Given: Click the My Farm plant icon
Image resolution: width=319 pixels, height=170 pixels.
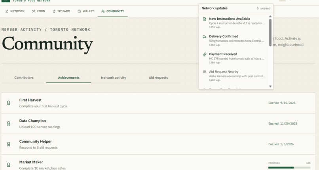Looking at the screenshot, I should (54, 11).
